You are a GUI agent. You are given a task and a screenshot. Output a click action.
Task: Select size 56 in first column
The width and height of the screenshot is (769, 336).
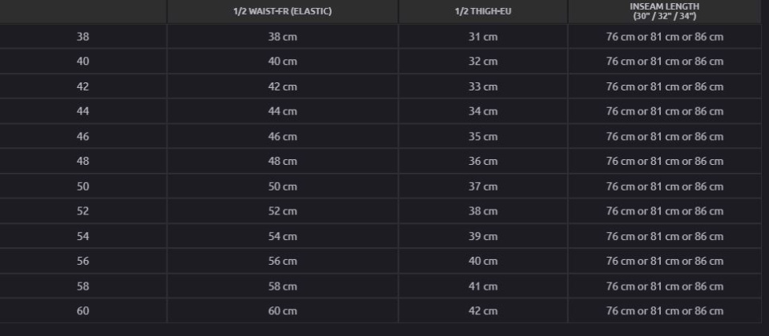click(x=83, y=261)
